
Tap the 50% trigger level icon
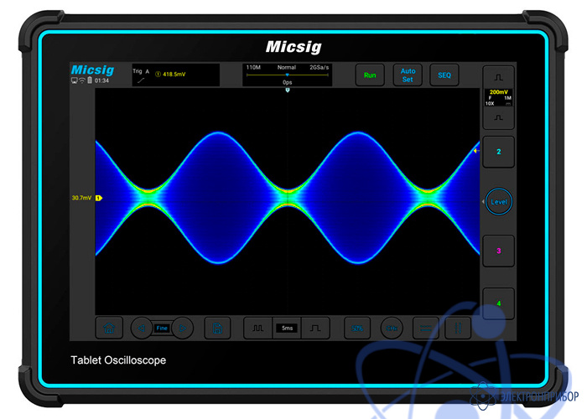[x=358, y=328]
